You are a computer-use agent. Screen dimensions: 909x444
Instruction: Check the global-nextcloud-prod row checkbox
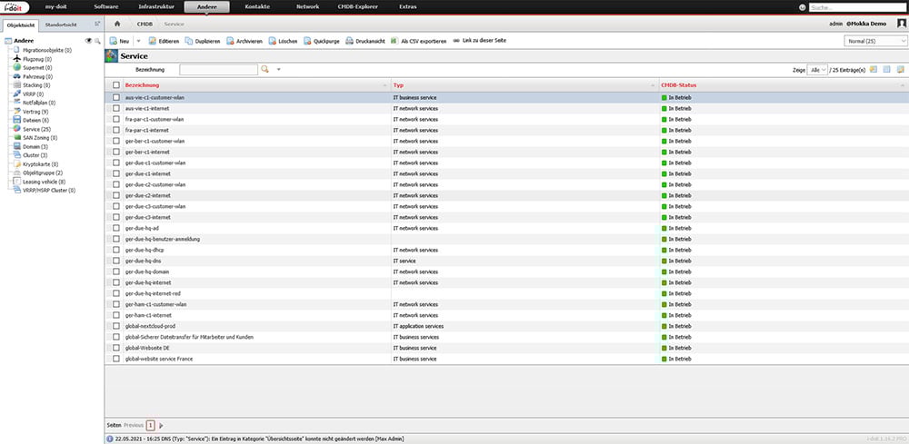click(x=116, y=326)
